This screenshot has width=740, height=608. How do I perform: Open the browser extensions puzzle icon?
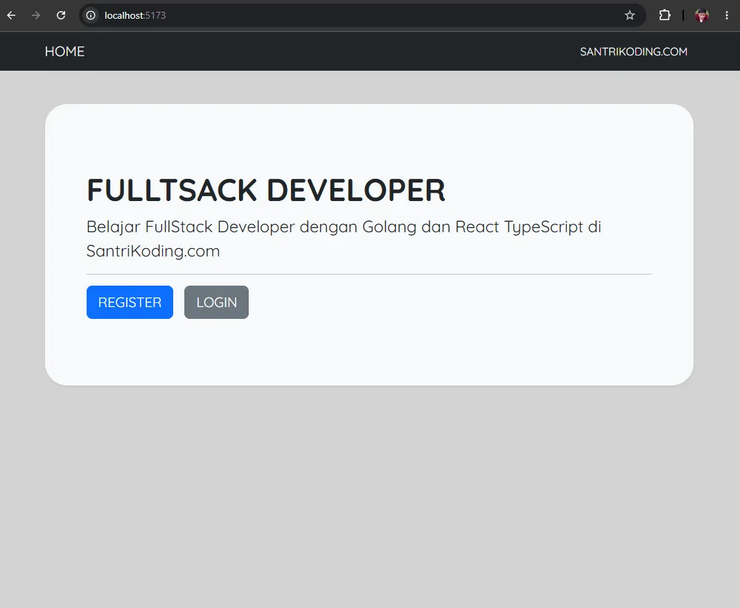tap(664, 15)
